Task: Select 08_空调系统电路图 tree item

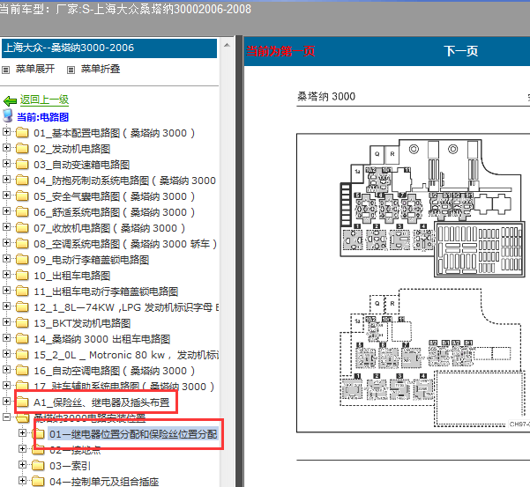Action: tap(125, 244)
